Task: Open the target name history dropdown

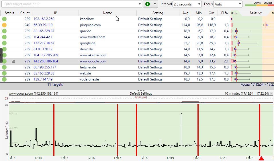Action: click(140, 4)
